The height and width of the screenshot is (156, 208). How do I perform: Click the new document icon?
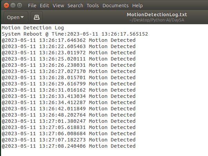point(36,17)
